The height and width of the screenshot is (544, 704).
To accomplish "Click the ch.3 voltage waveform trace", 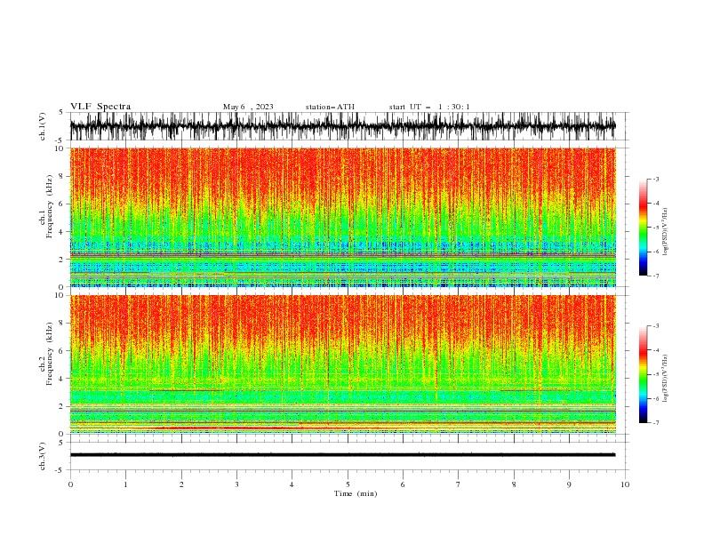I will [x=342, y=455].
